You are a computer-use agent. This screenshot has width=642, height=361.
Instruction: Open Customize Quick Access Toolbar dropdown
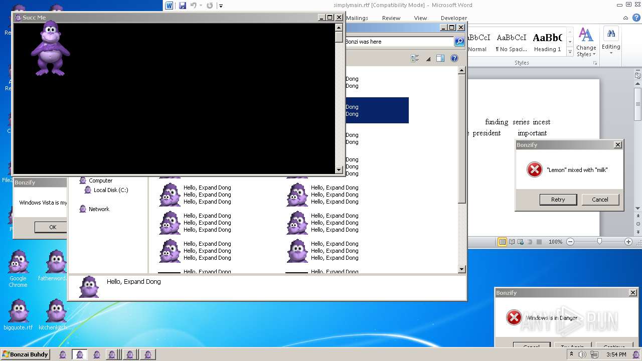click(221, 6)
